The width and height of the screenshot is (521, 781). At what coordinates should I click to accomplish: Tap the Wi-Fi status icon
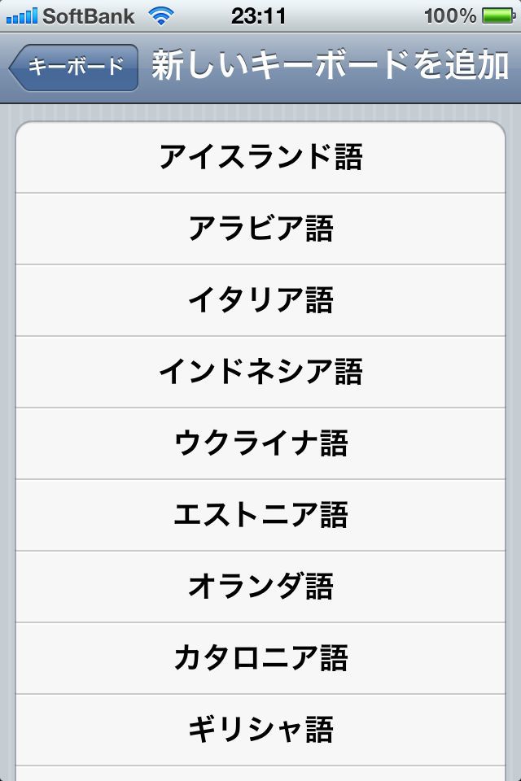(160, 16)
